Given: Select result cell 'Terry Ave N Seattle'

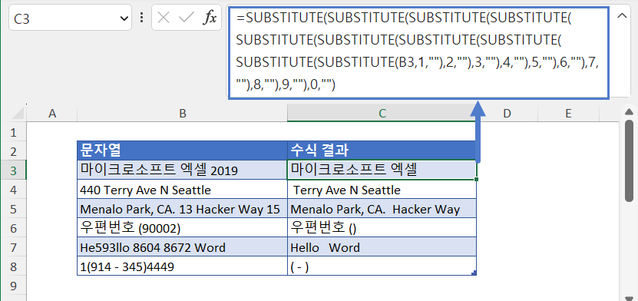Looking at the screenshot, I should 382,189.
